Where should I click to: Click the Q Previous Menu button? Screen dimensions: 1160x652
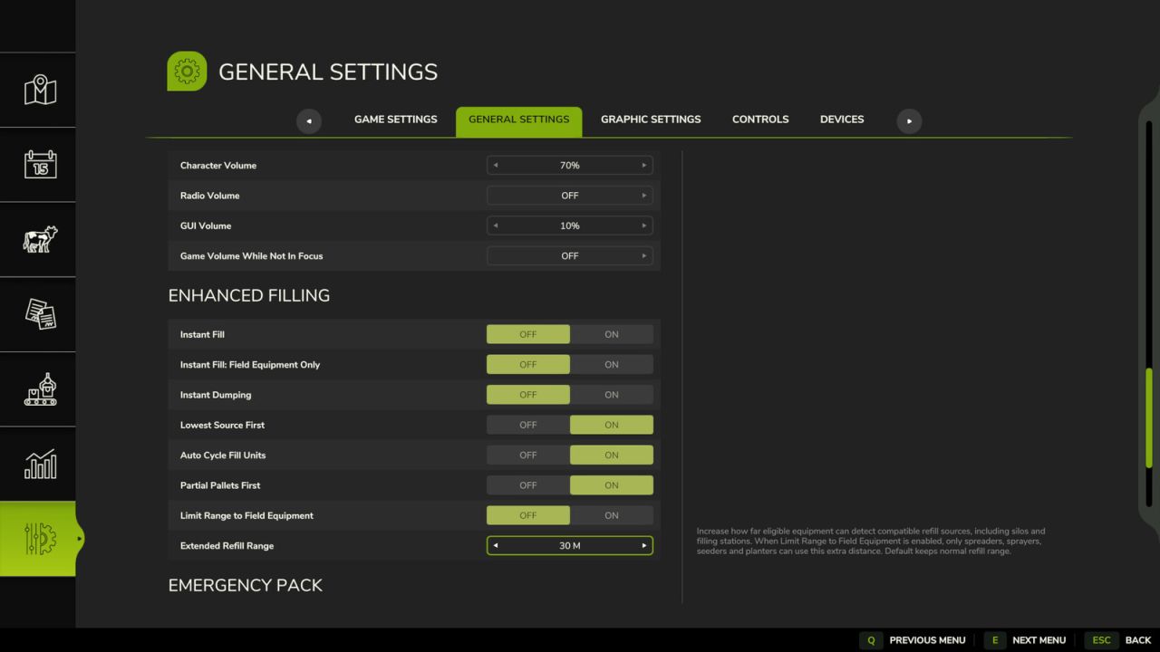coord(913,640)
